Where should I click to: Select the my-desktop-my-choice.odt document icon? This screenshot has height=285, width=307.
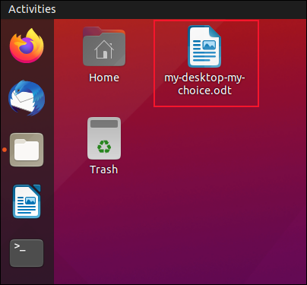coord(204,46)
